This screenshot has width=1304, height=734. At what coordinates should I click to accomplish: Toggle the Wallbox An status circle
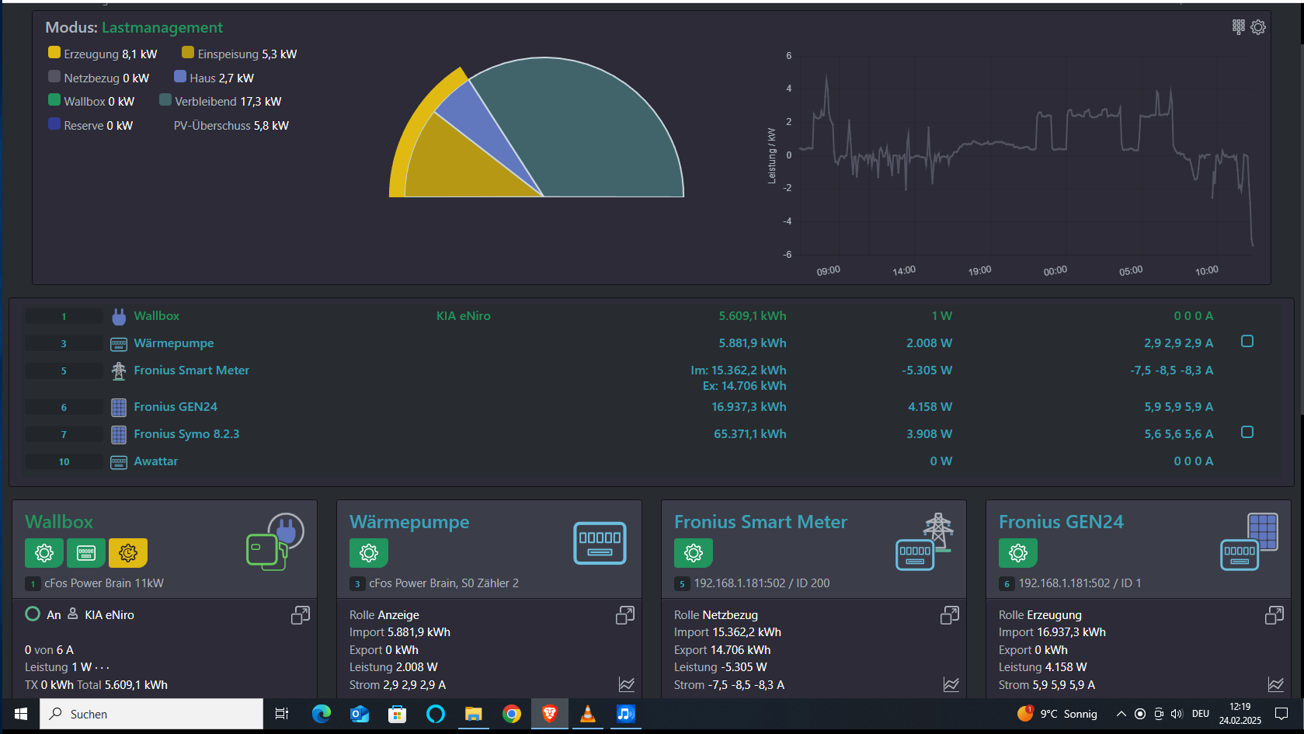33,614
